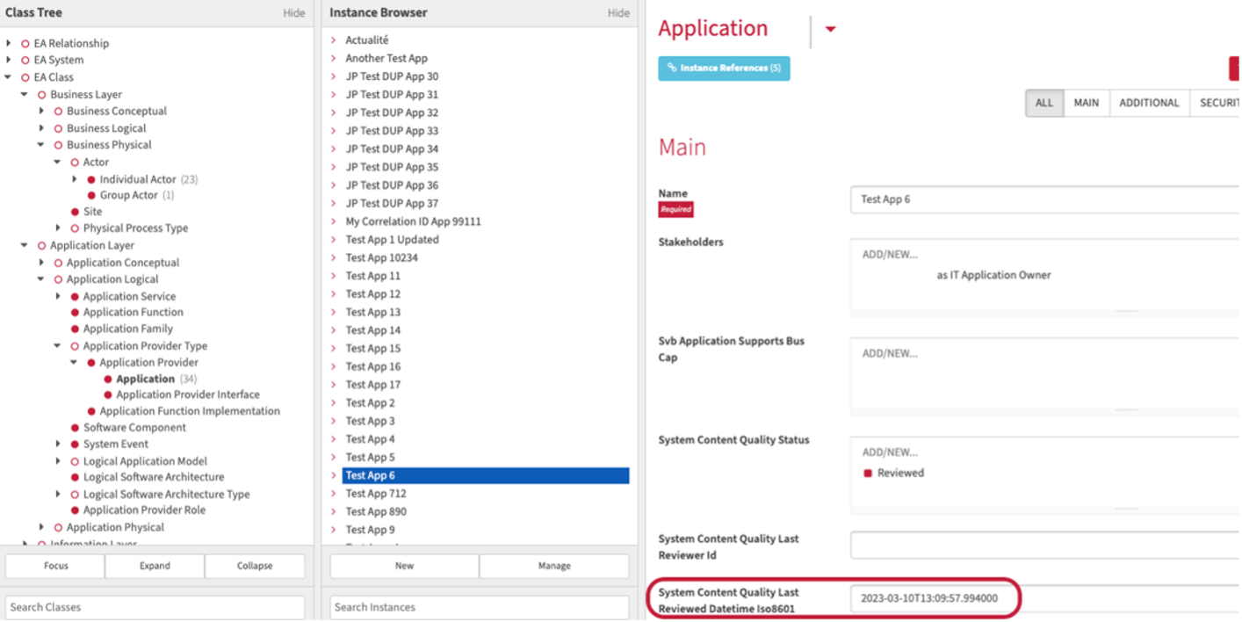Click the New instance button
1242x622 pixels.
404,566
